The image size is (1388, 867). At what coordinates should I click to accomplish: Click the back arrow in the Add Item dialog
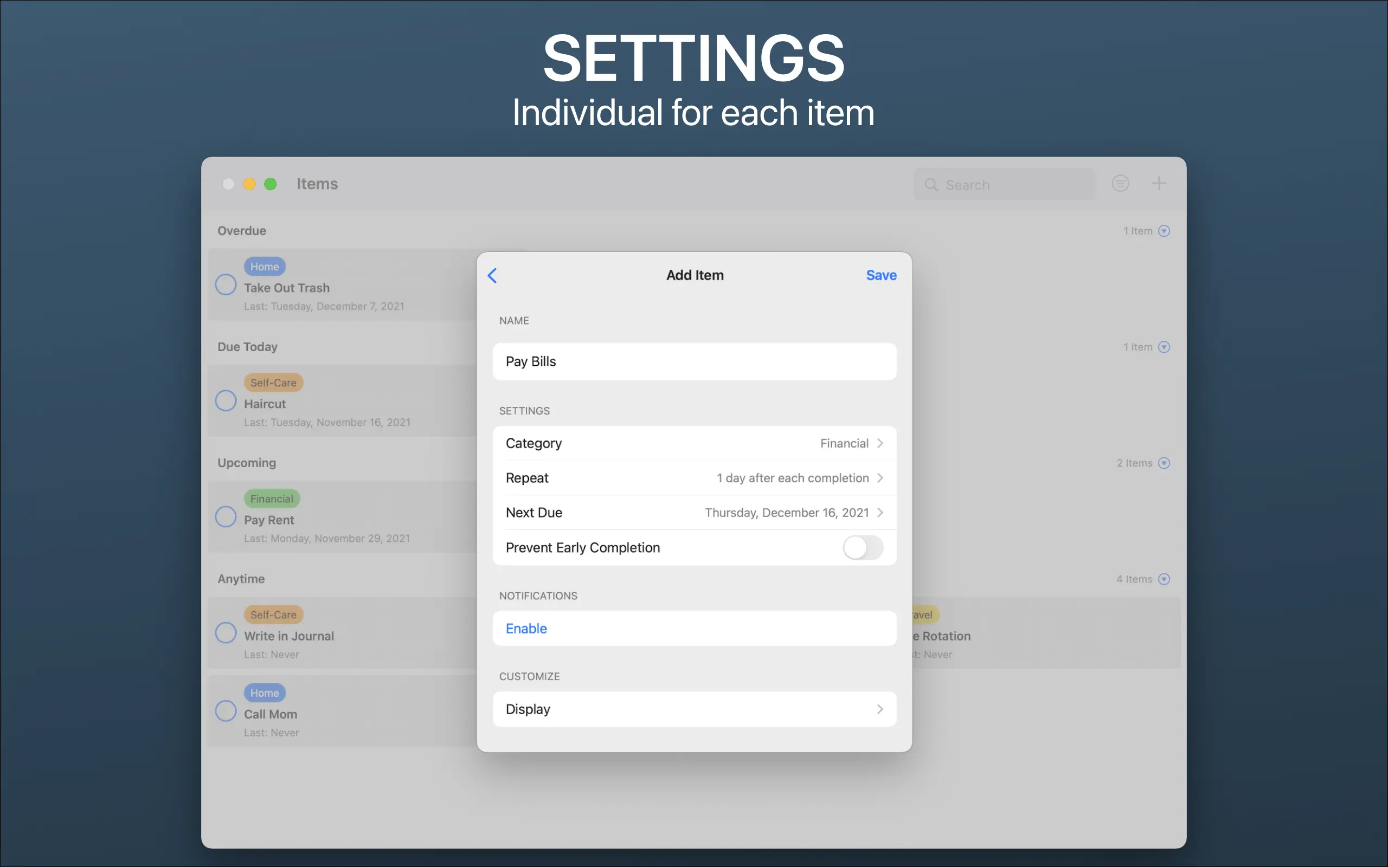[492, 275]
